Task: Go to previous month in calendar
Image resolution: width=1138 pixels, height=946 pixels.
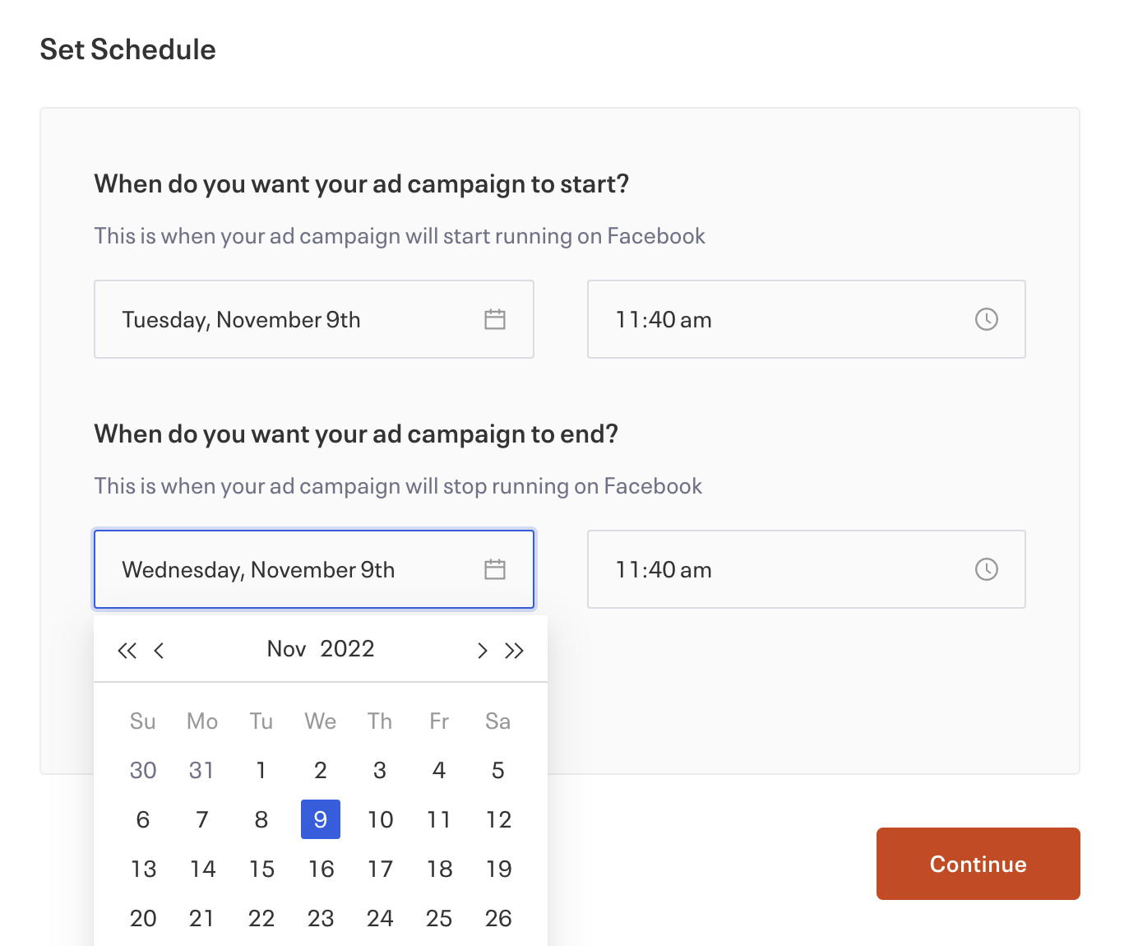Action: coord(160,651)
